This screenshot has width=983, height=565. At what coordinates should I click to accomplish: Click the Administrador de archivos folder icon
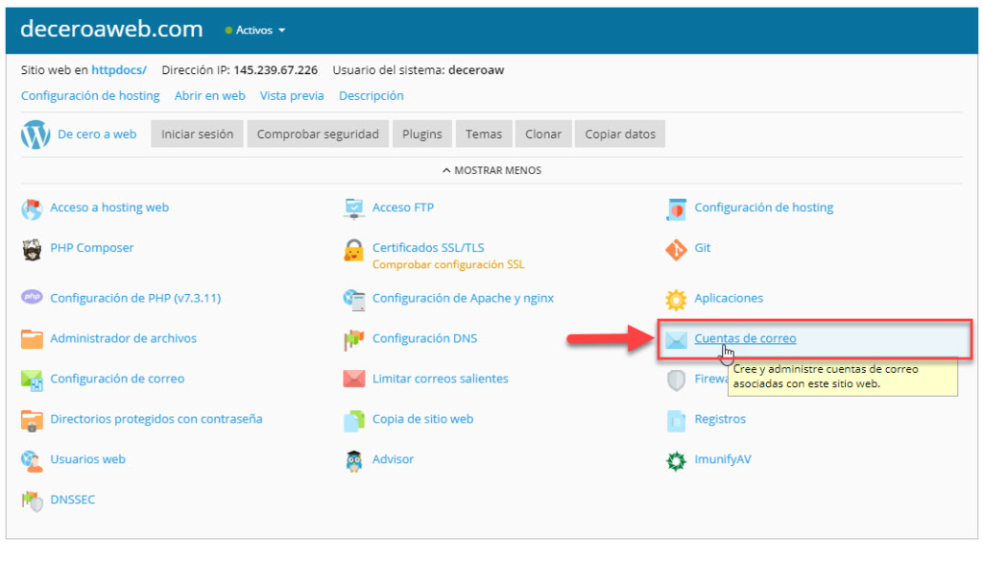coord(32,339)
